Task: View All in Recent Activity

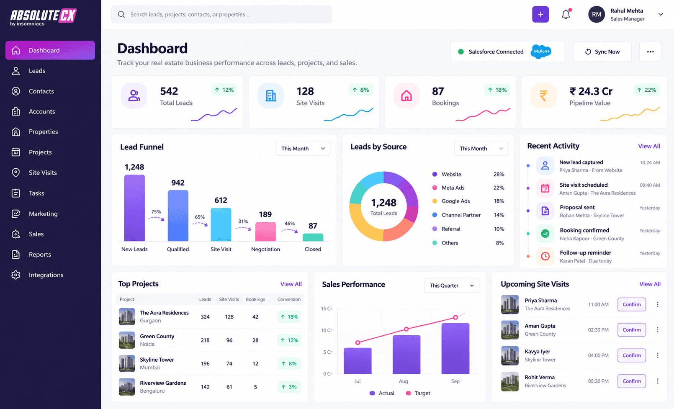Action: [649, 146]
